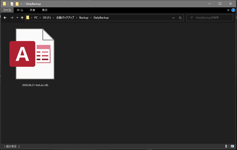Select PC in the address path
The height and width of the screenshot is (150, 237).
pos(36,18)
